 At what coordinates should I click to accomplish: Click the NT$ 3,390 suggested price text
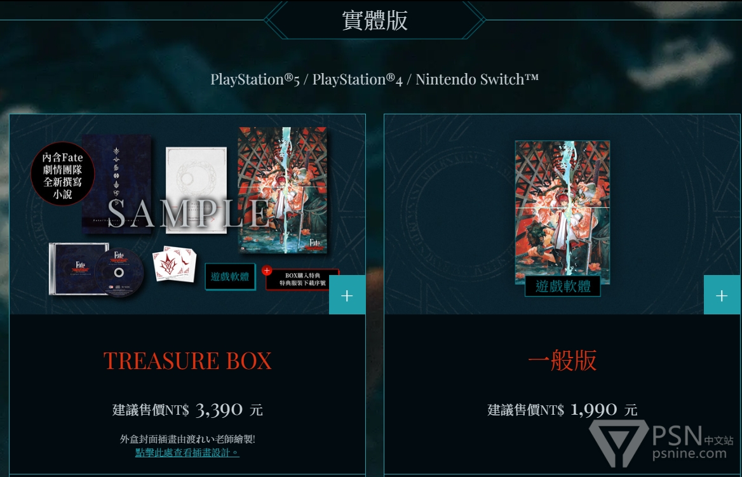click(187, 409)
